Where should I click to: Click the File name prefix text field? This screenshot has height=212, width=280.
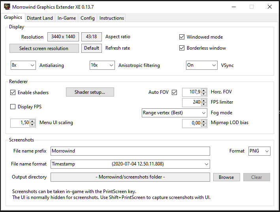pyautogui.click(x=130, y=151)
